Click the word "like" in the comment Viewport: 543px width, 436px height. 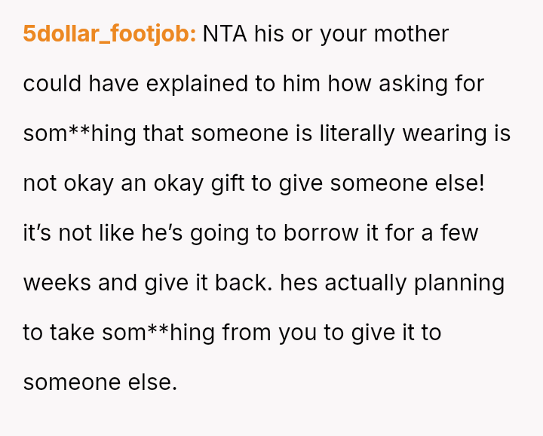click(x=116, y=233)
